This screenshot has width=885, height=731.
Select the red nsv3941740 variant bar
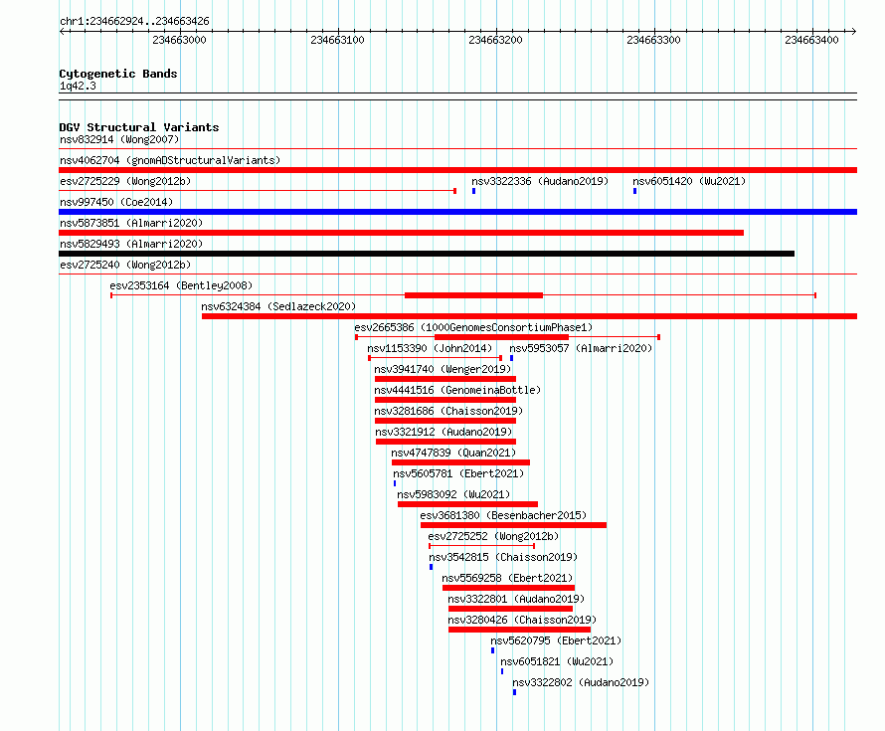(445, 379)
